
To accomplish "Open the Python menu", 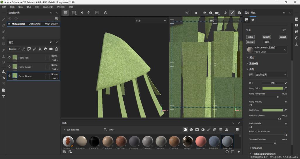I will [61, 7].
